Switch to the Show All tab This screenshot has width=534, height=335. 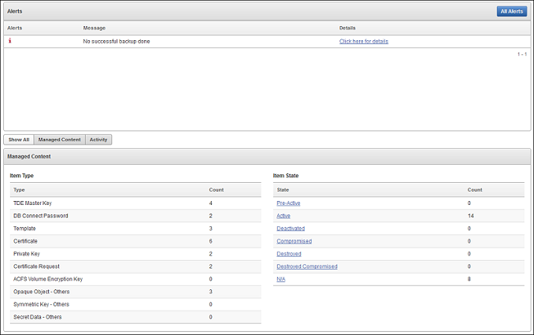coord(19,140)
